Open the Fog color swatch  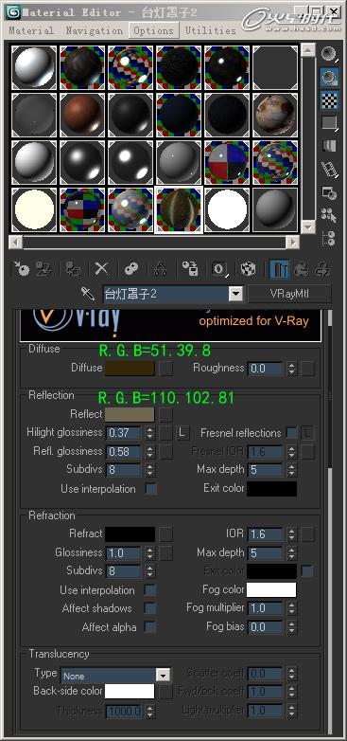click(x=271, y=589)
